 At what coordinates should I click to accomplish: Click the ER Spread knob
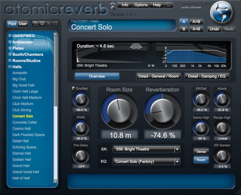222,156
